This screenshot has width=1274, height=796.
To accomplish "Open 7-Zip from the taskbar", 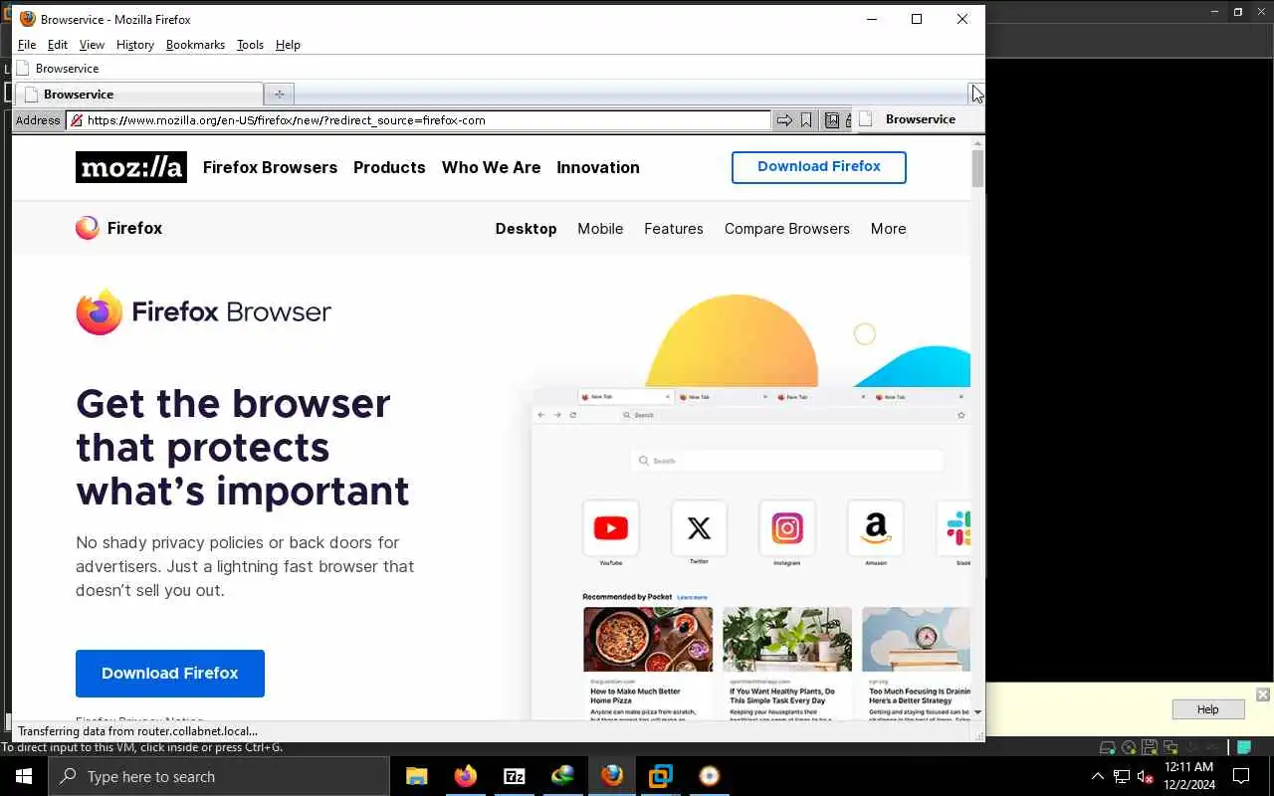I will tap(514, 776).
